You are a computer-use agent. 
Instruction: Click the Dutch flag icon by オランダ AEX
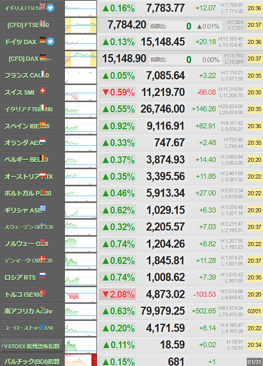pyautogui.click(x=42, y=141)
